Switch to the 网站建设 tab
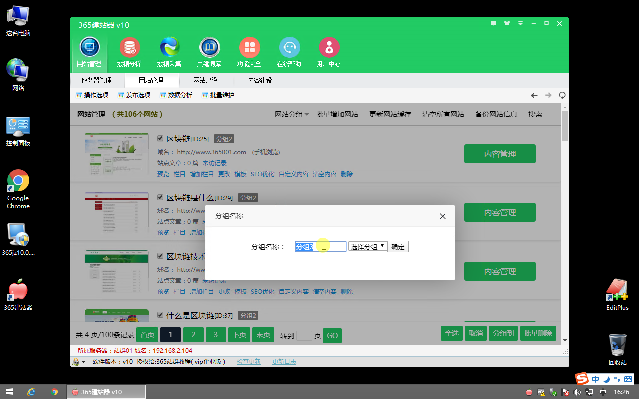Screen dimensions: 639x399 pos(206,80)
